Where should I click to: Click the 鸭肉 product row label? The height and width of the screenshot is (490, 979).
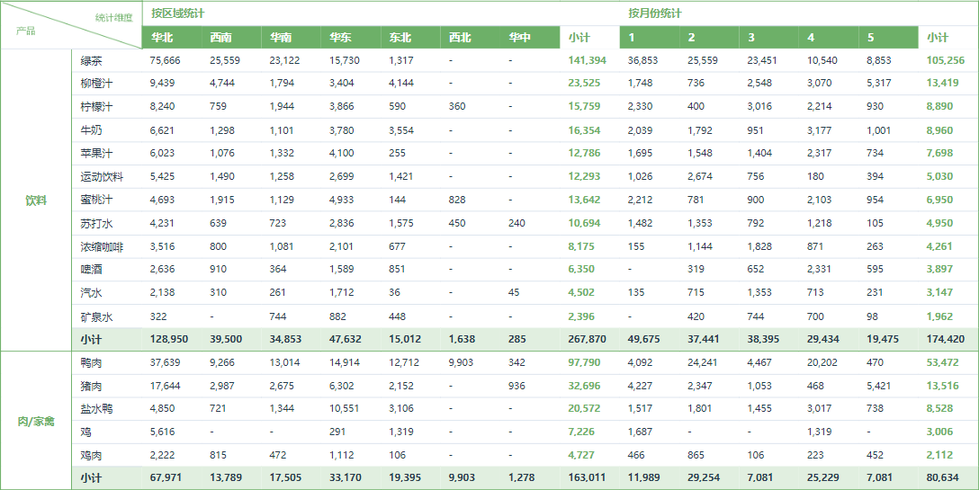[x=92, y=362]
